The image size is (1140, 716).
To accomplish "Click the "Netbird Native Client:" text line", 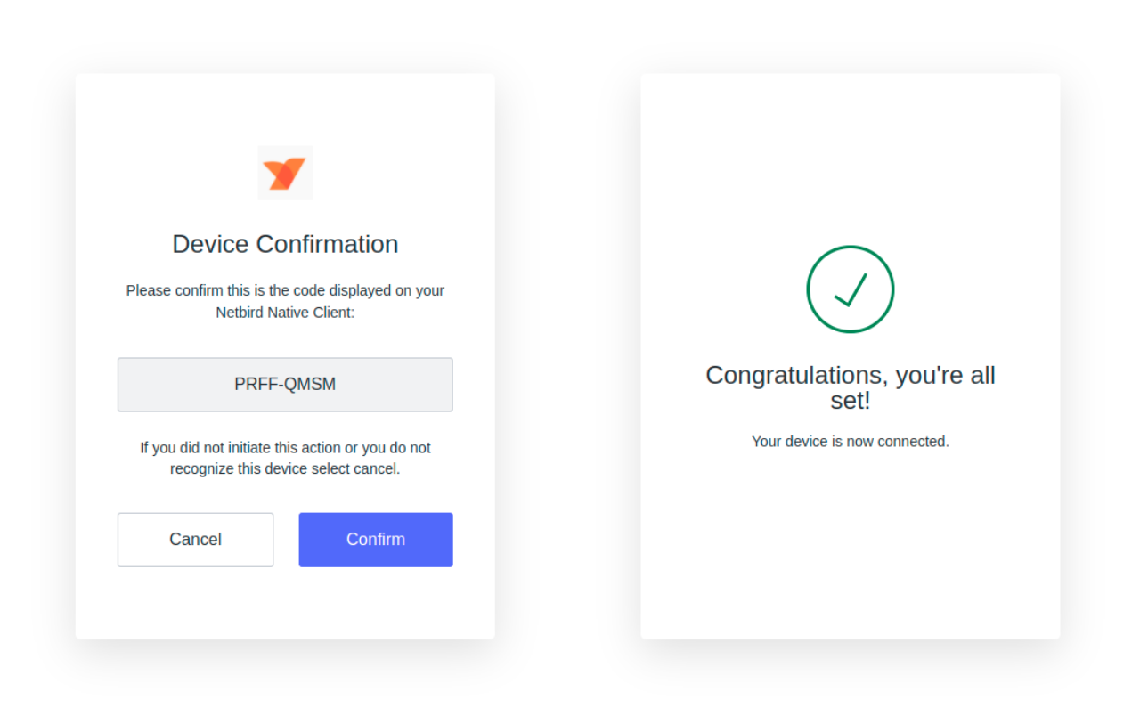I will point(285,313).
